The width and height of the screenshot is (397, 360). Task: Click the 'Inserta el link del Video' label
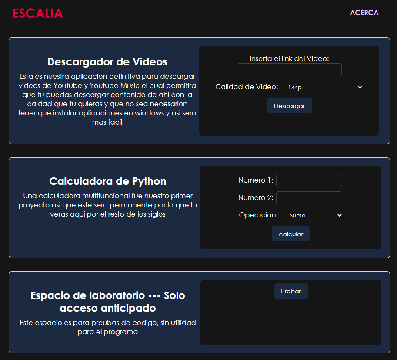pos(289,58)
